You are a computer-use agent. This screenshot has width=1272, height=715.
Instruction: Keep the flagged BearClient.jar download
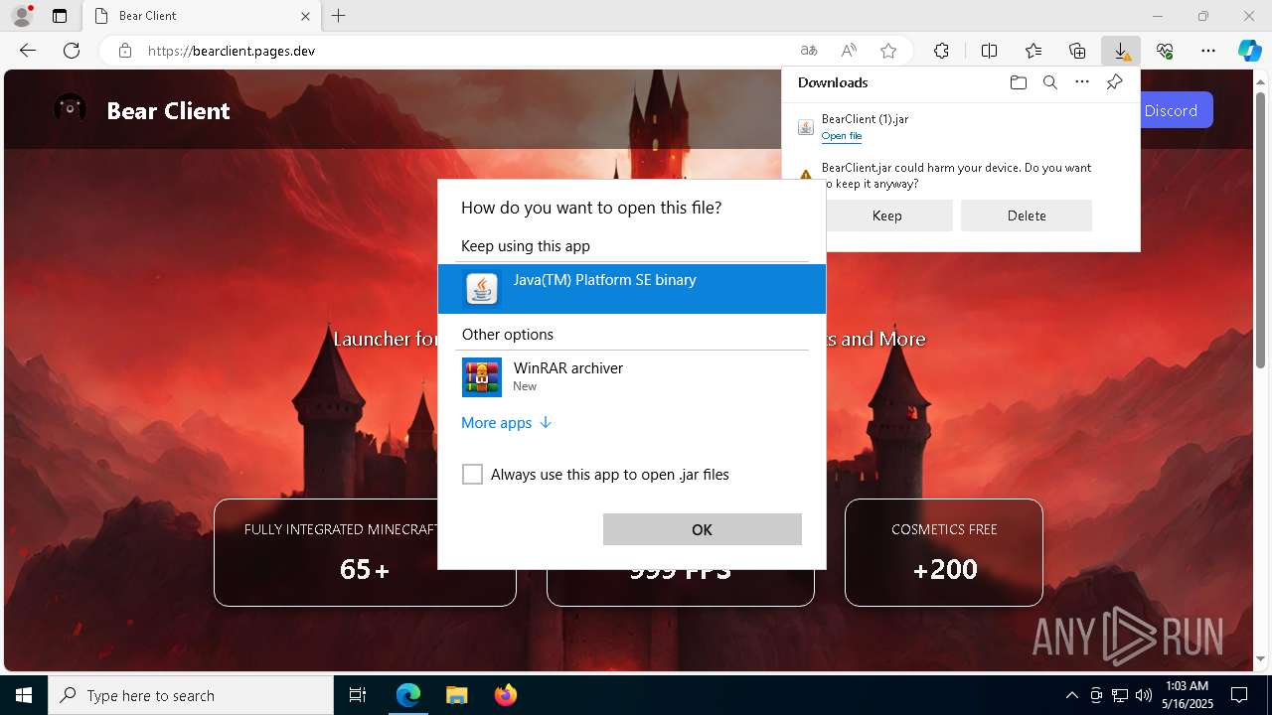(x=886, y=215)
